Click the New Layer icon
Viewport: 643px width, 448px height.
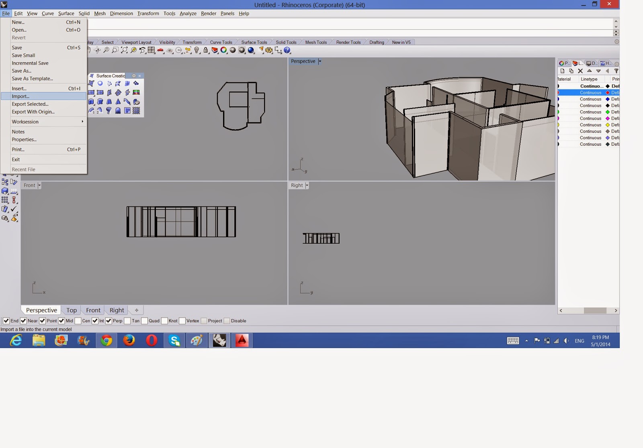[x=563, y=71]
